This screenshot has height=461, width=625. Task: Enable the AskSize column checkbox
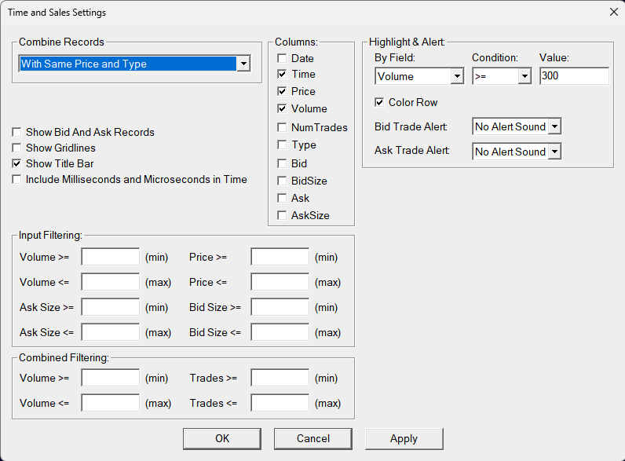coord(282,215)
